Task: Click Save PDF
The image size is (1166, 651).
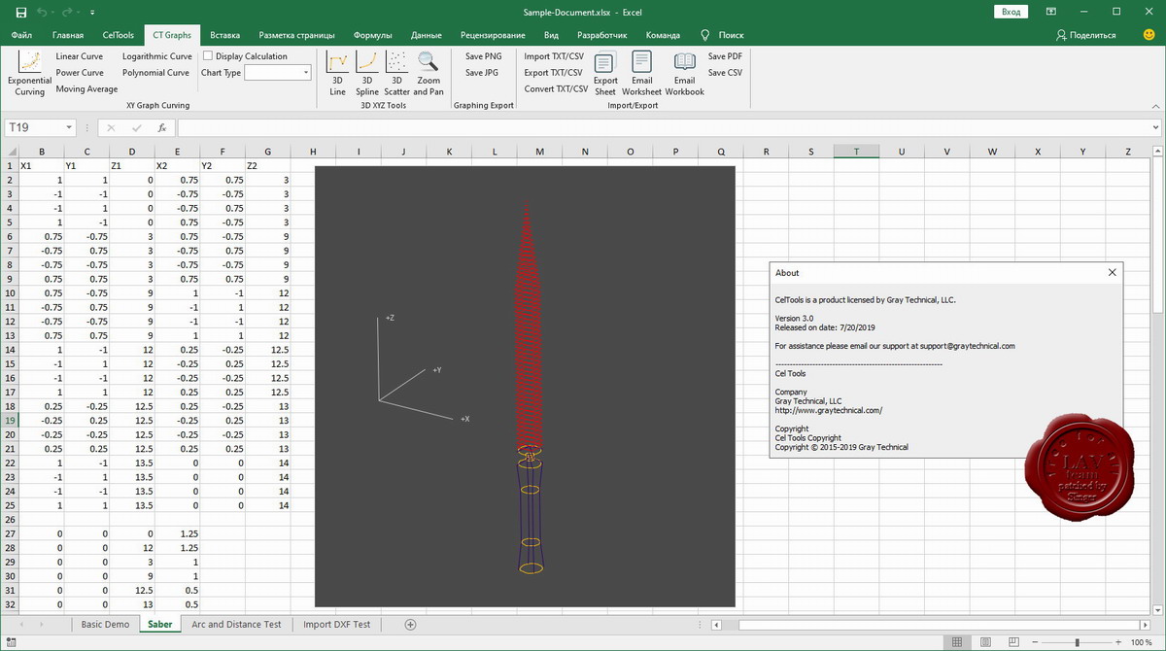Action: tap(725, 56)
